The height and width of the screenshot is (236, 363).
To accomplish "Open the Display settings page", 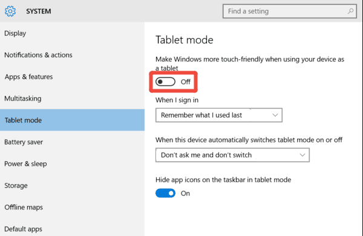I will (x=72, y=33).
